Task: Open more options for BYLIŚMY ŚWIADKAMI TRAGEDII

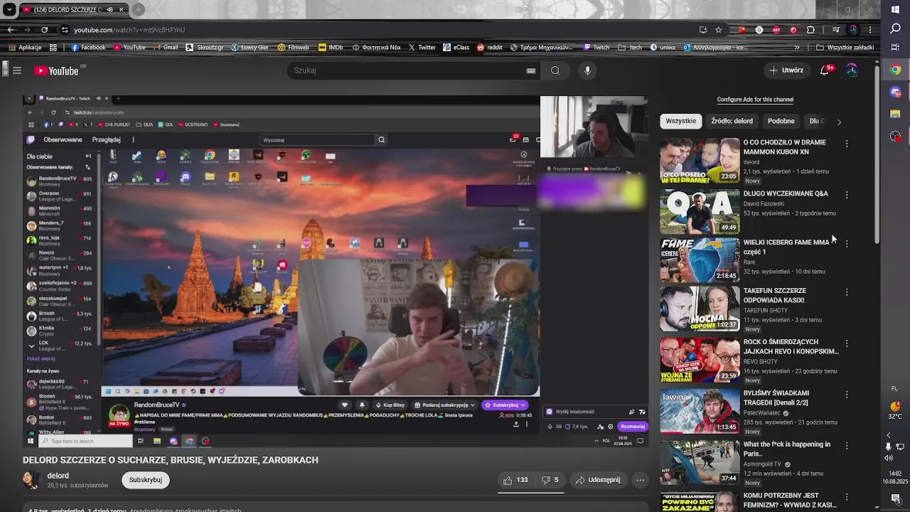Action: 847,395
